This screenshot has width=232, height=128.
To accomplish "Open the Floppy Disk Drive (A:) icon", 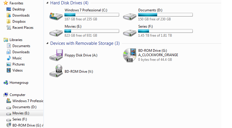I will coord(56,55).
